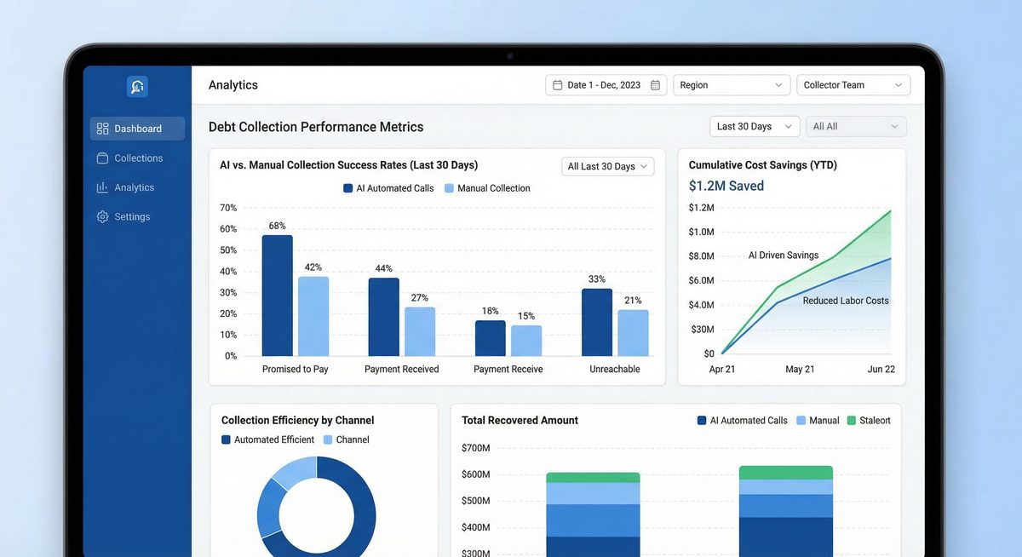Click the Dashboard grid icon
The image size is (1022, 557).
pos(103,129)
